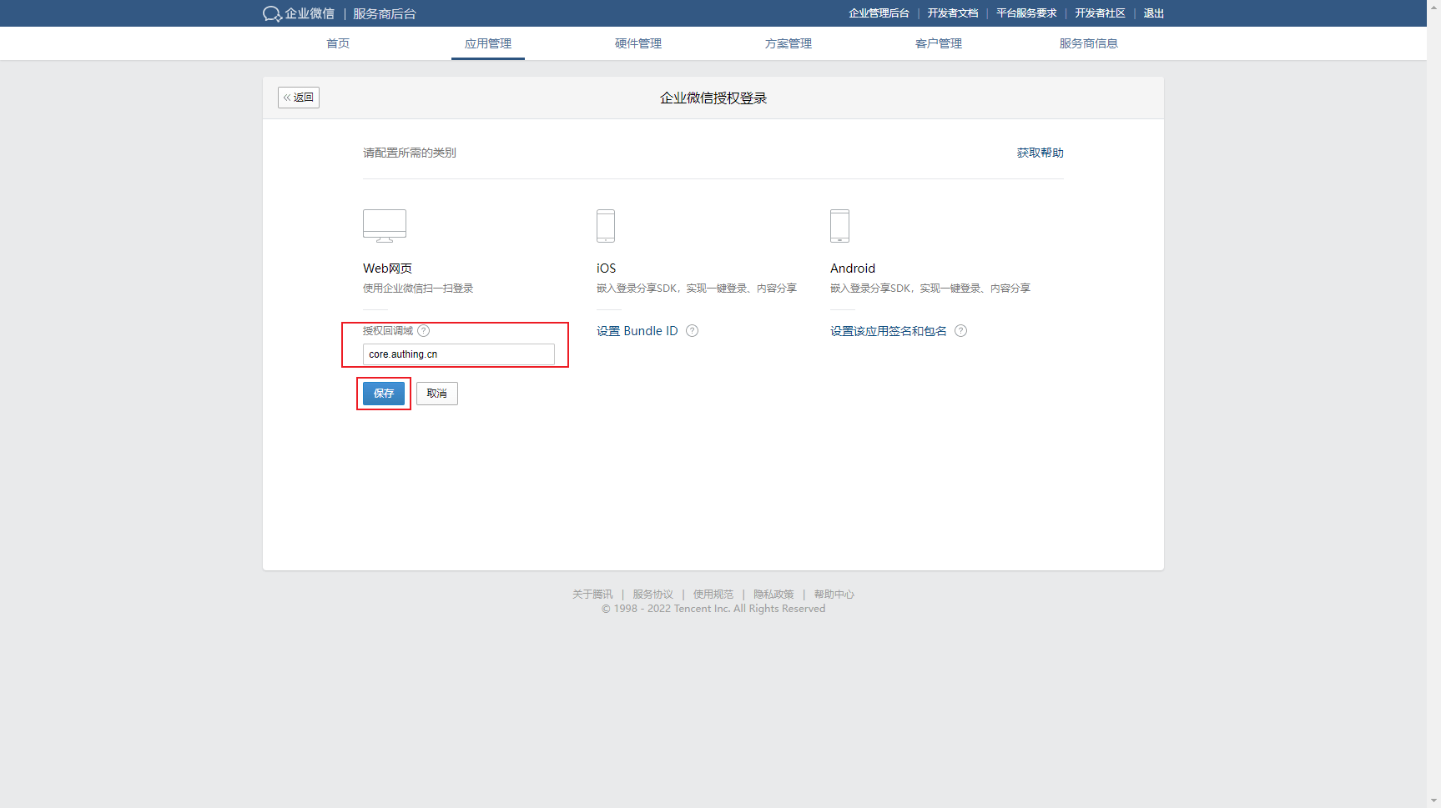Viewport: 1441px width, 808px height.
Task: Click the Android phone icon
Action: [x=839, y=226]
